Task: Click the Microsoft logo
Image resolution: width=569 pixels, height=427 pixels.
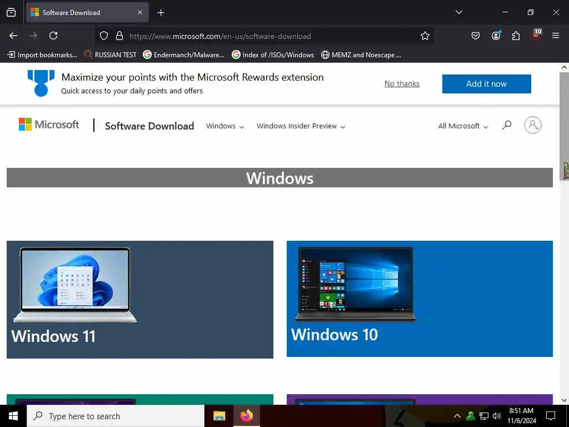Action: pos(49,125)
